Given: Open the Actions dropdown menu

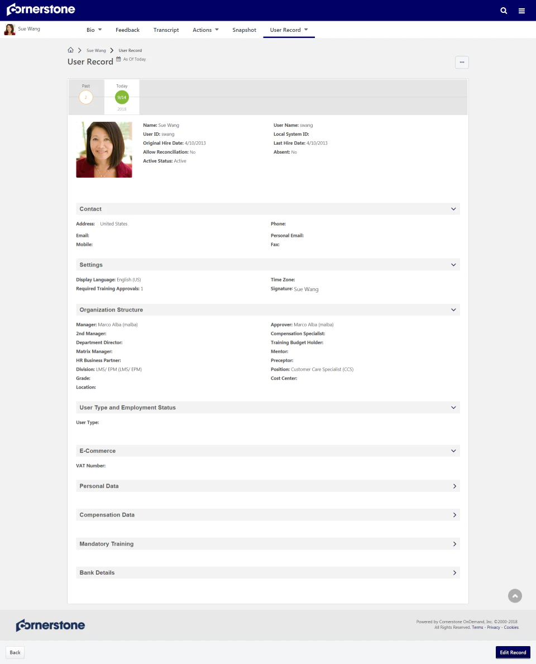Looking at the screenshot, I should pos(205,30).
